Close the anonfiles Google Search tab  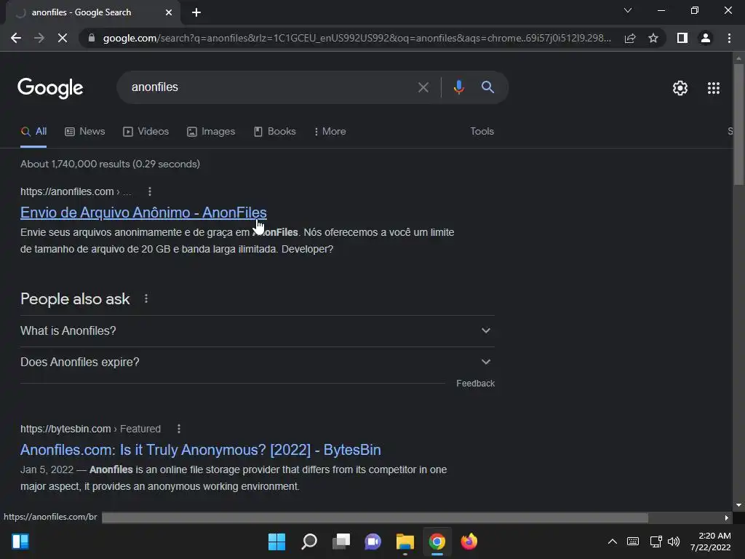click(x=169, y=12)
